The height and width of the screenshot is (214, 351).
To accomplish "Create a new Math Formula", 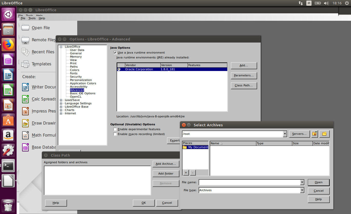I will [39, 135].
